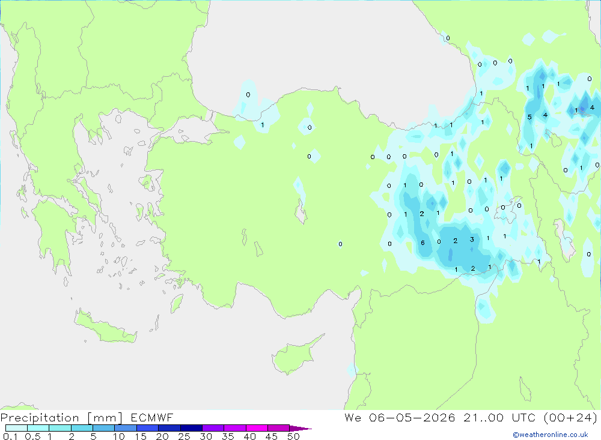This screenshot has width=601, height=440.
Task: Click the '50' legend scale label
Action: pos(293,436)
